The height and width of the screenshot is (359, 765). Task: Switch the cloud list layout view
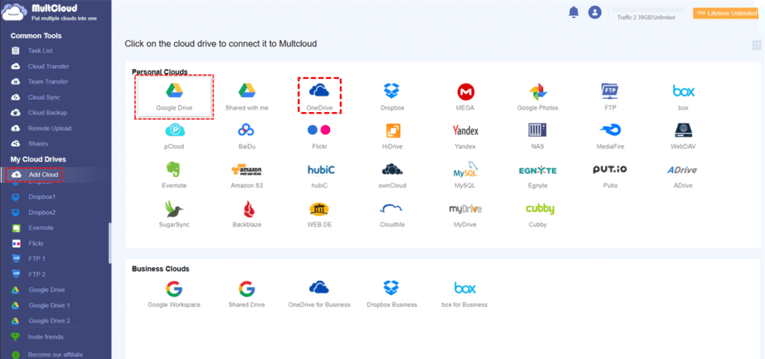[757, 46]
